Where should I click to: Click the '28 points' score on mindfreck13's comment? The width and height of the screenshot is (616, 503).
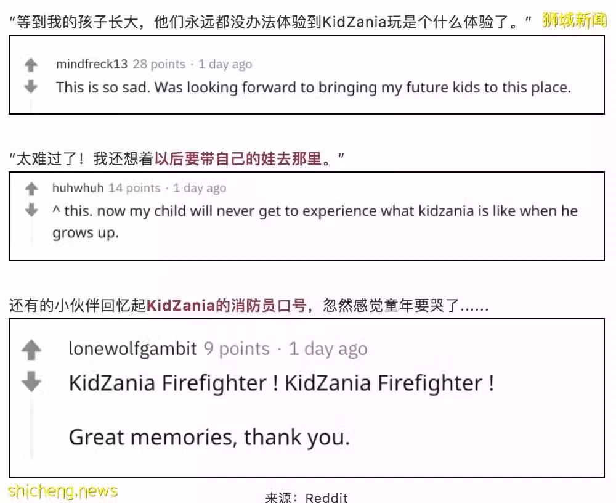[x=159, y=64]
